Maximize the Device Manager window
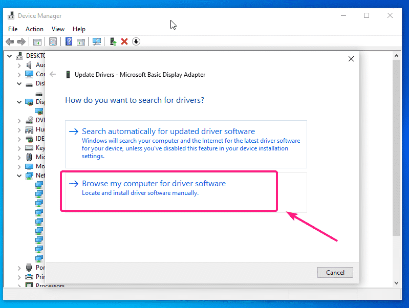409x308 pixels. pos(367,15)
